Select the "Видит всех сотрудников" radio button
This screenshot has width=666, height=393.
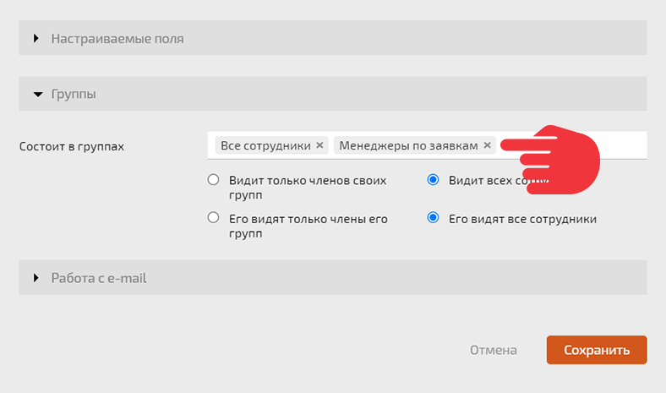pos(434,180)
